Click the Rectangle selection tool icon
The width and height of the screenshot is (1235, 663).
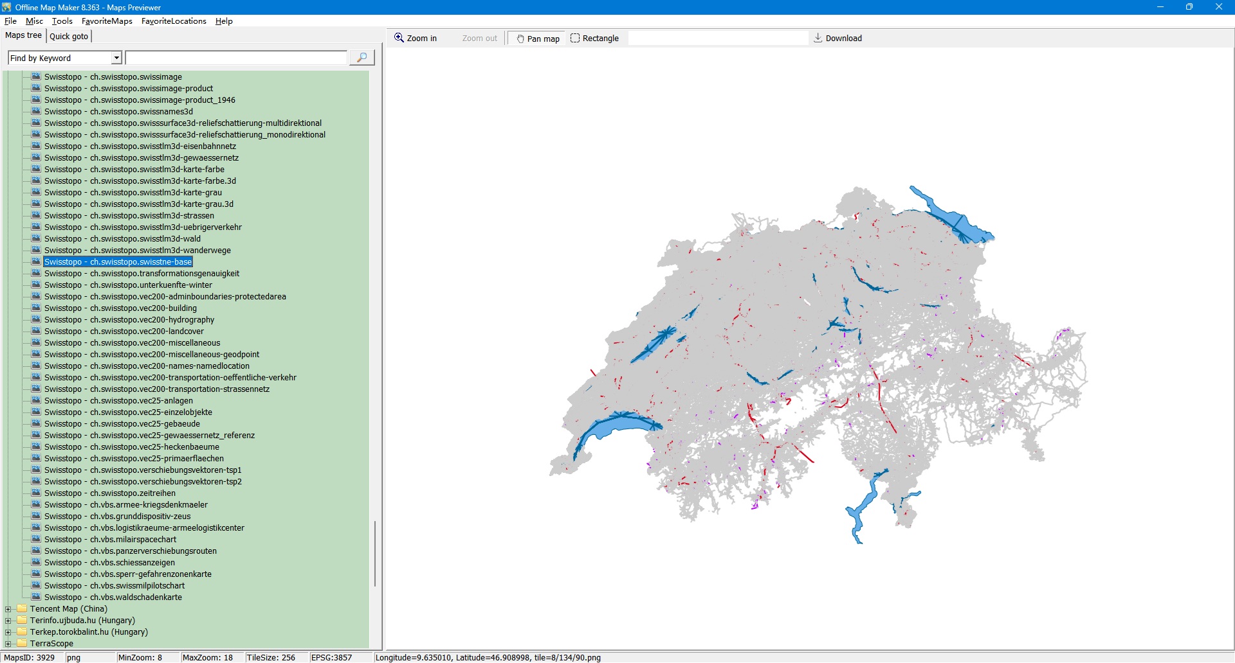(x=575, y=38)
